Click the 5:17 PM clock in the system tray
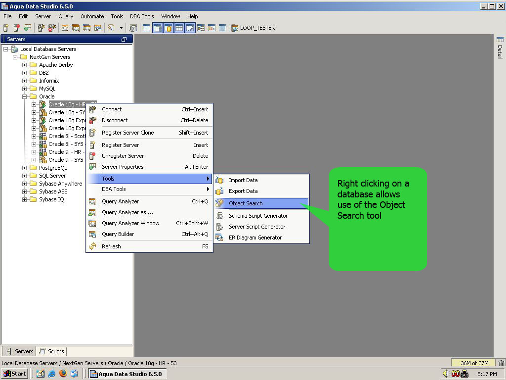The height and width of the screenshot is (380, 506). [x=487, y=374]
